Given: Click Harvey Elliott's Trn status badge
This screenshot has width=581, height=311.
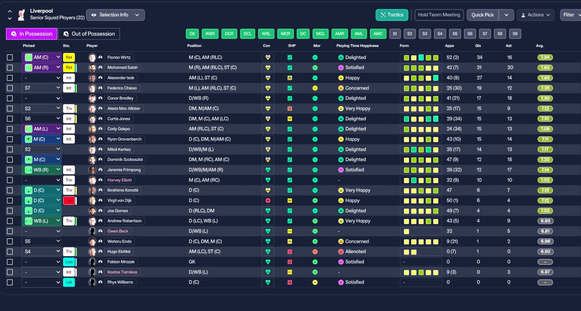Looking at the screenshot, I should coord(69,180).
